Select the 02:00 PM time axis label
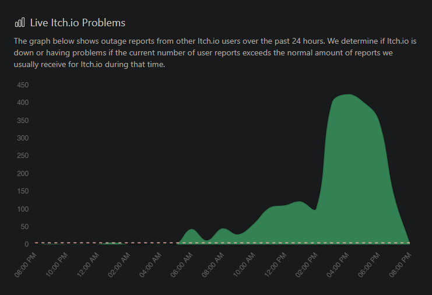The image size is (432, 295). pyautogui.click(x=308, y=263)
